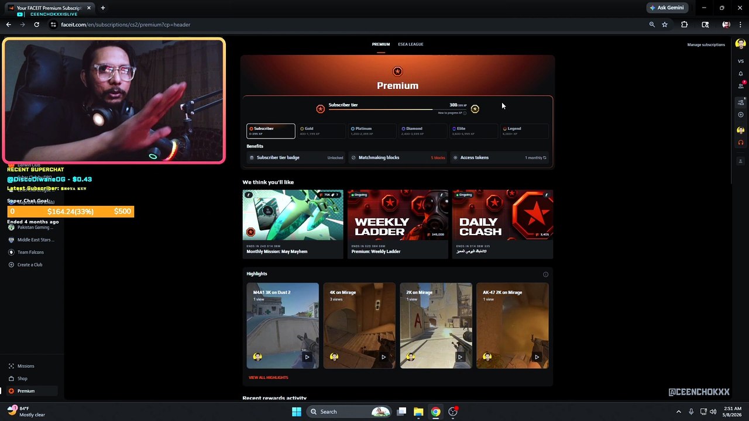
Task: Click the info icon beside Highlights
Action: click(545, 274)
